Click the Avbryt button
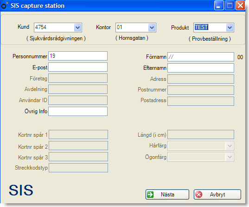This screenshot has height=207, width=249. [217, 195]
